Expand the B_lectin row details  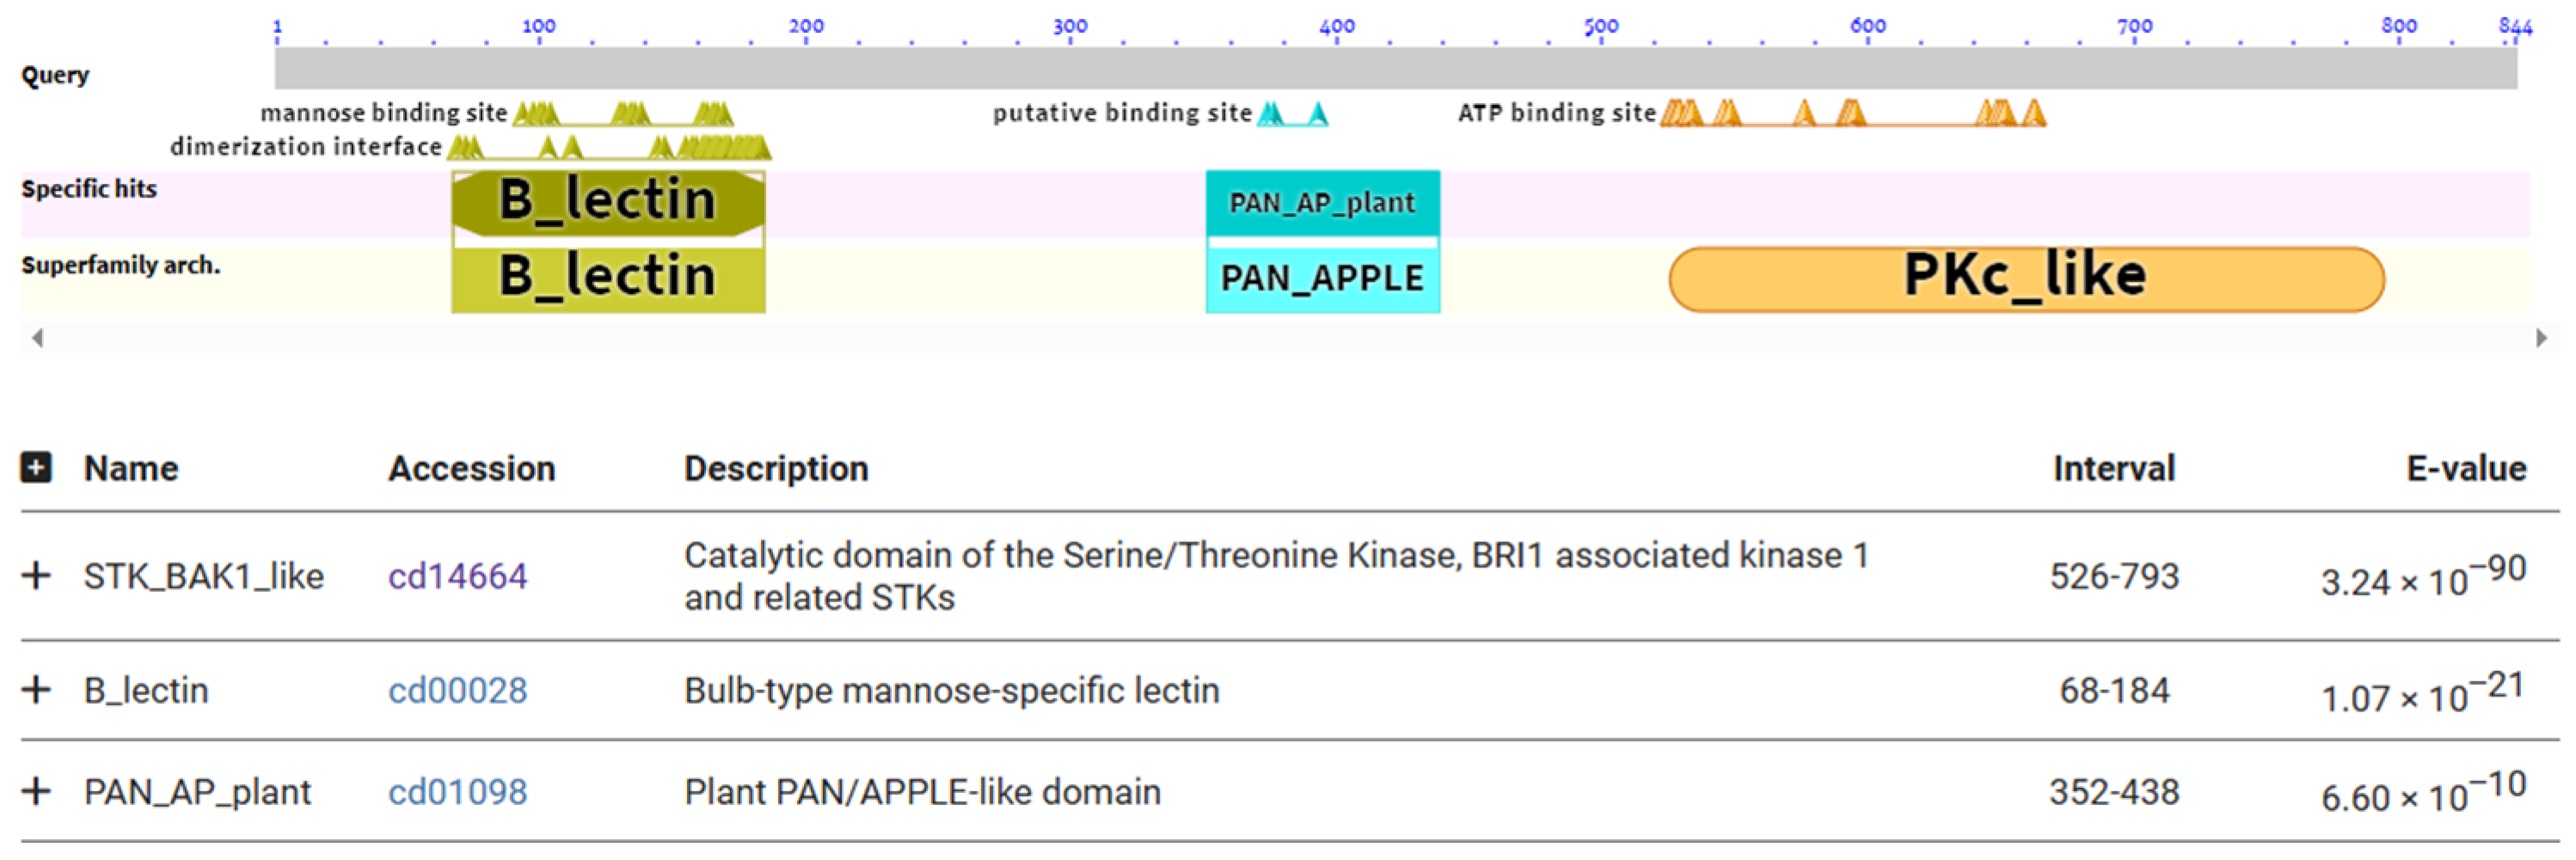tap(36, 689)
